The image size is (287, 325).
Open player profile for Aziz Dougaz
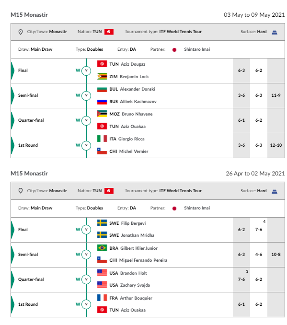tap(133, 64)
